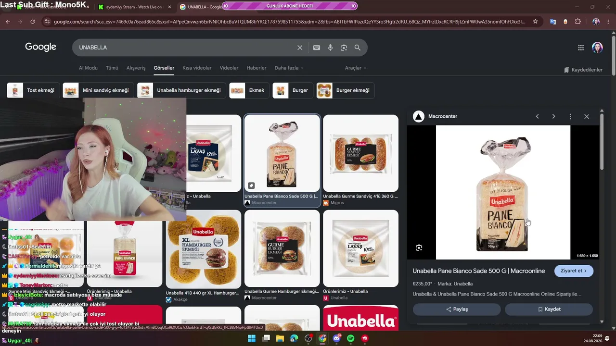The image size is (616, 346).
Task: Open the Lavaş 12'li Unabella thumbnail
Action: coord(214,154)
